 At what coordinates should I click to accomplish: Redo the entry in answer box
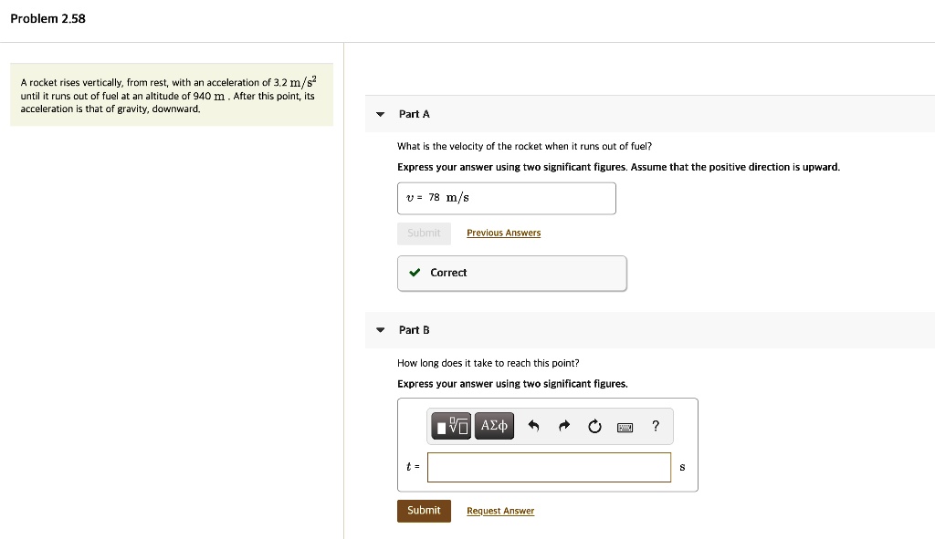pyautogui.click(x=564, y=426)
